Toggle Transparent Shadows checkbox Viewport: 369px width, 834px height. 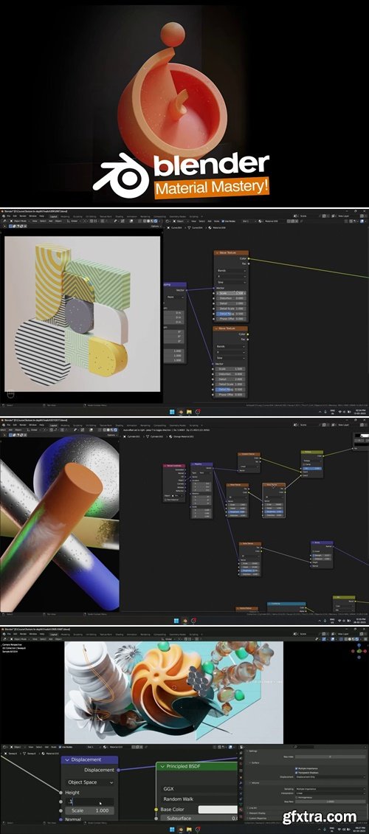[x=296, y=773]
